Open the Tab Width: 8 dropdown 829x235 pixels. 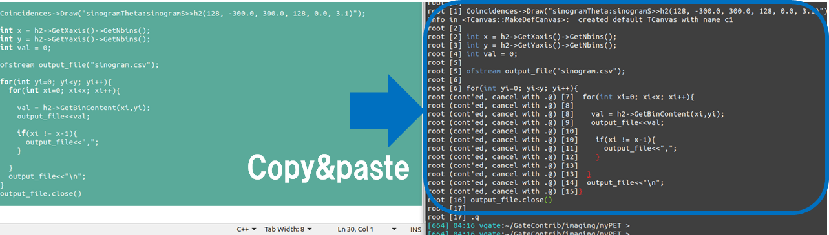[288, 229]
